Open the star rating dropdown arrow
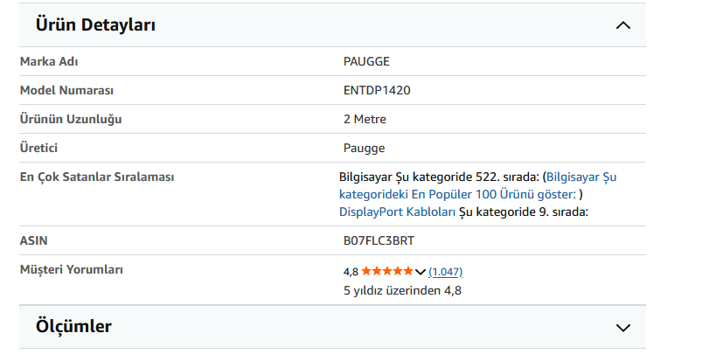 tap(420, 272)
